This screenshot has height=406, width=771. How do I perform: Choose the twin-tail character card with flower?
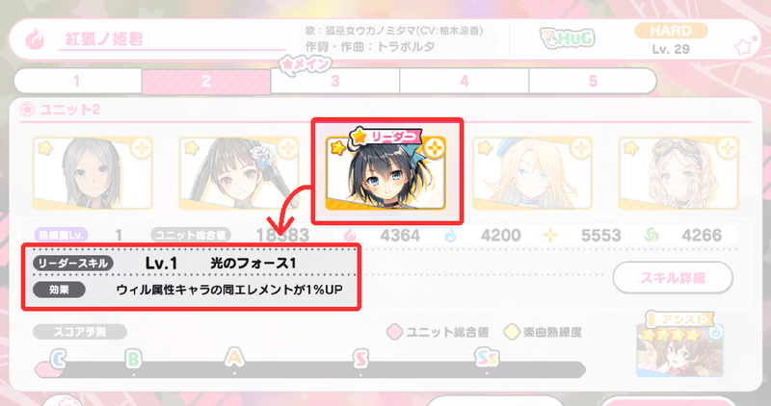(x=239, y=173)
